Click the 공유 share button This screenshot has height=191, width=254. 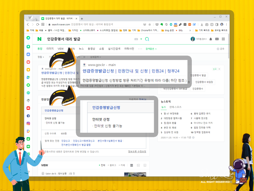pos(220,49)
